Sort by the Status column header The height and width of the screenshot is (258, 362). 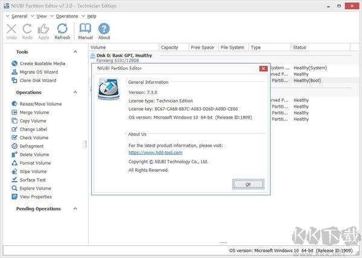tap(320, 47)
